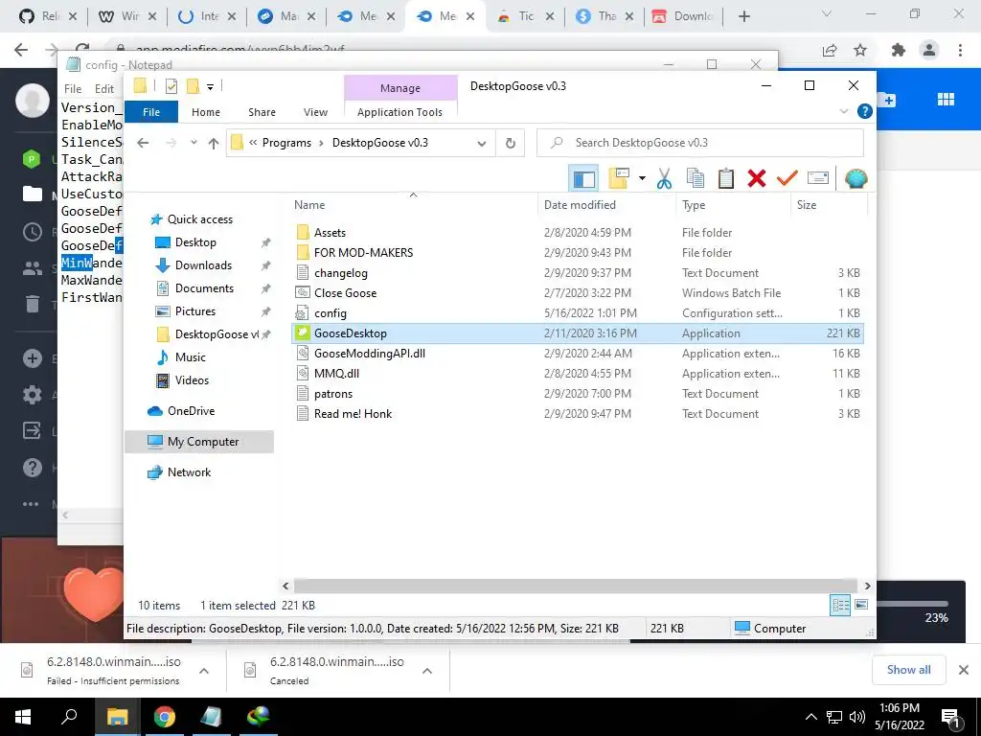981x736 pixels.
Task: Open the View ribbon tab
Action: coord(315,112)
